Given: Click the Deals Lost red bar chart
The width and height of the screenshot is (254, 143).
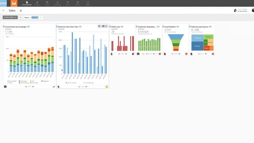Looking at the screenshot, I should click(123, 43).
